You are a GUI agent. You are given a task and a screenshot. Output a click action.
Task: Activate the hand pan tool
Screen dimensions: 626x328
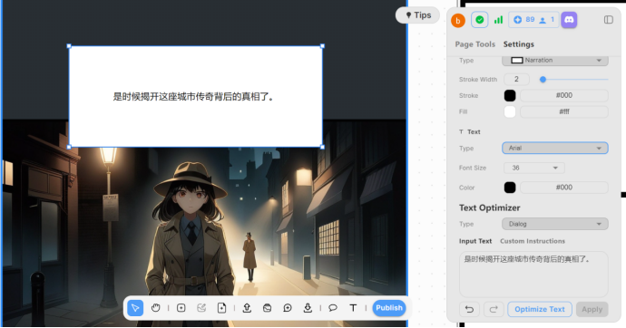tap(156, 308)
